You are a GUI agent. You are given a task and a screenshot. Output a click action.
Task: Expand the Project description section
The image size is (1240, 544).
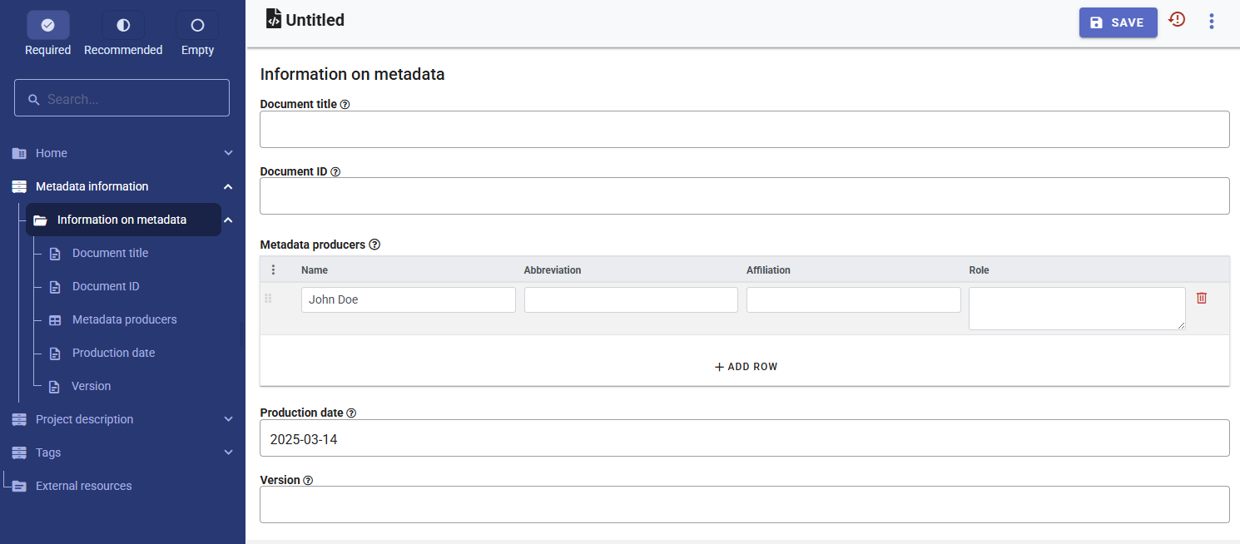click(x=228, y=419)
